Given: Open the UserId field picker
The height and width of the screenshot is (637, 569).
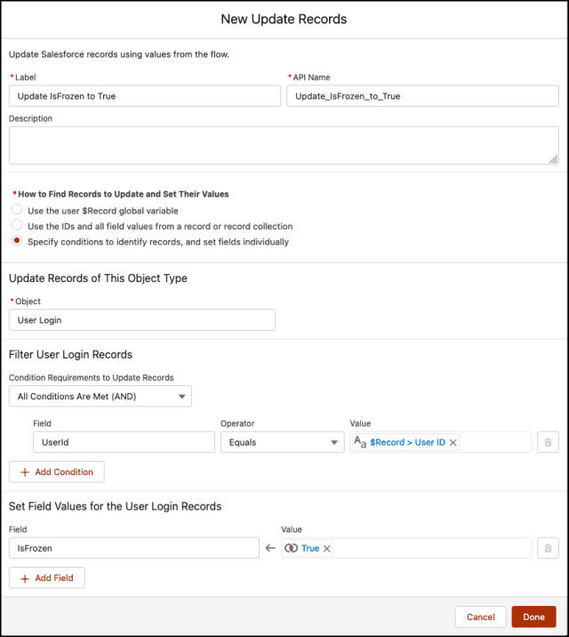Looking at the screenshot, I should 124,442.
